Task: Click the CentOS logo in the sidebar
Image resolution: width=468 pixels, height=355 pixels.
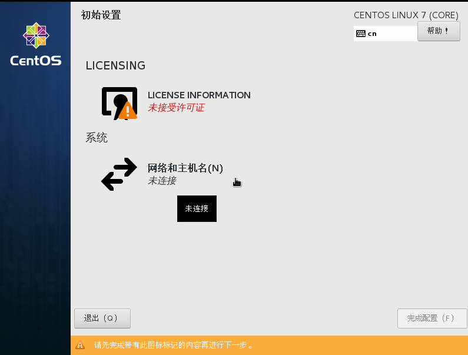Action: (x=36, y=37)
